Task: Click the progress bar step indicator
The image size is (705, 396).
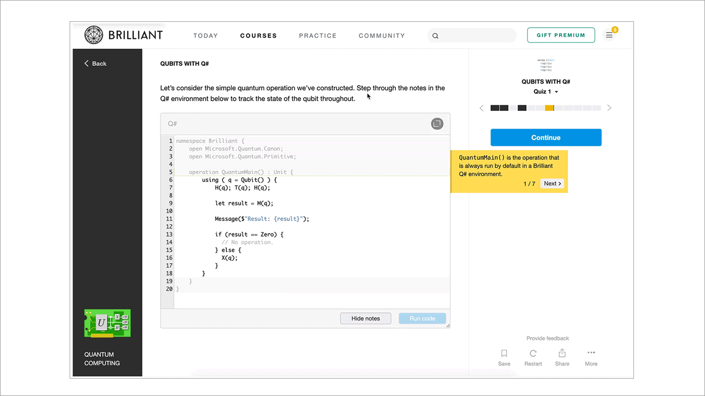Action: tap(549, 108)
